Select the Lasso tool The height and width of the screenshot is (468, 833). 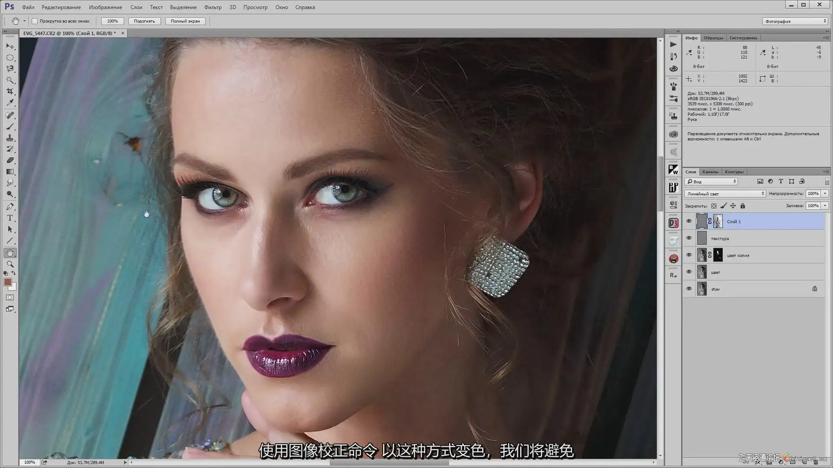(10, 69)
